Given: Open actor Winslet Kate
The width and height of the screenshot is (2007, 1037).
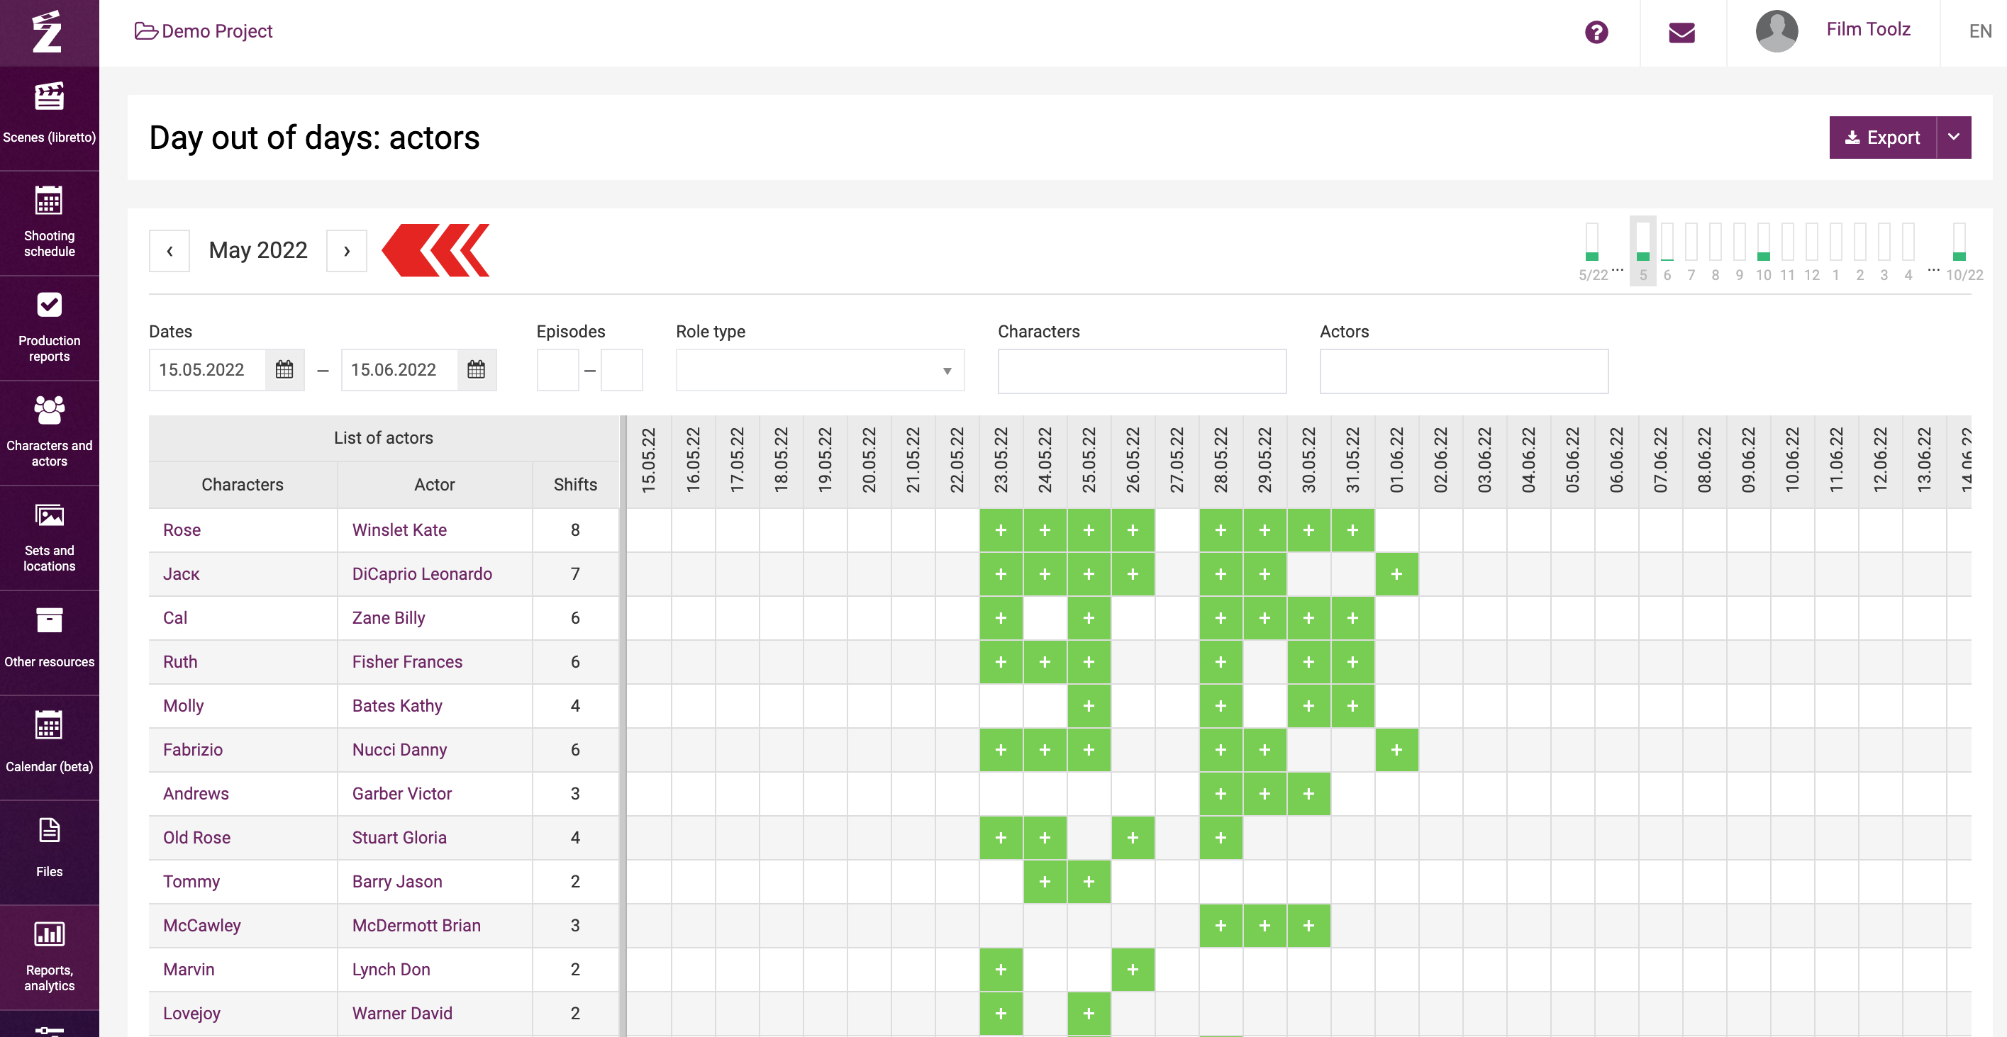Looking at the screenshot, I should coord(399,530).
